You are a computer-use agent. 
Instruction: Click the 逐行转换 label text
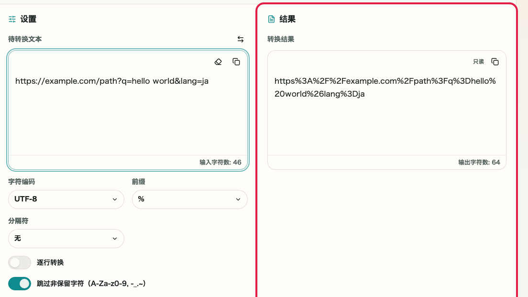50,263
